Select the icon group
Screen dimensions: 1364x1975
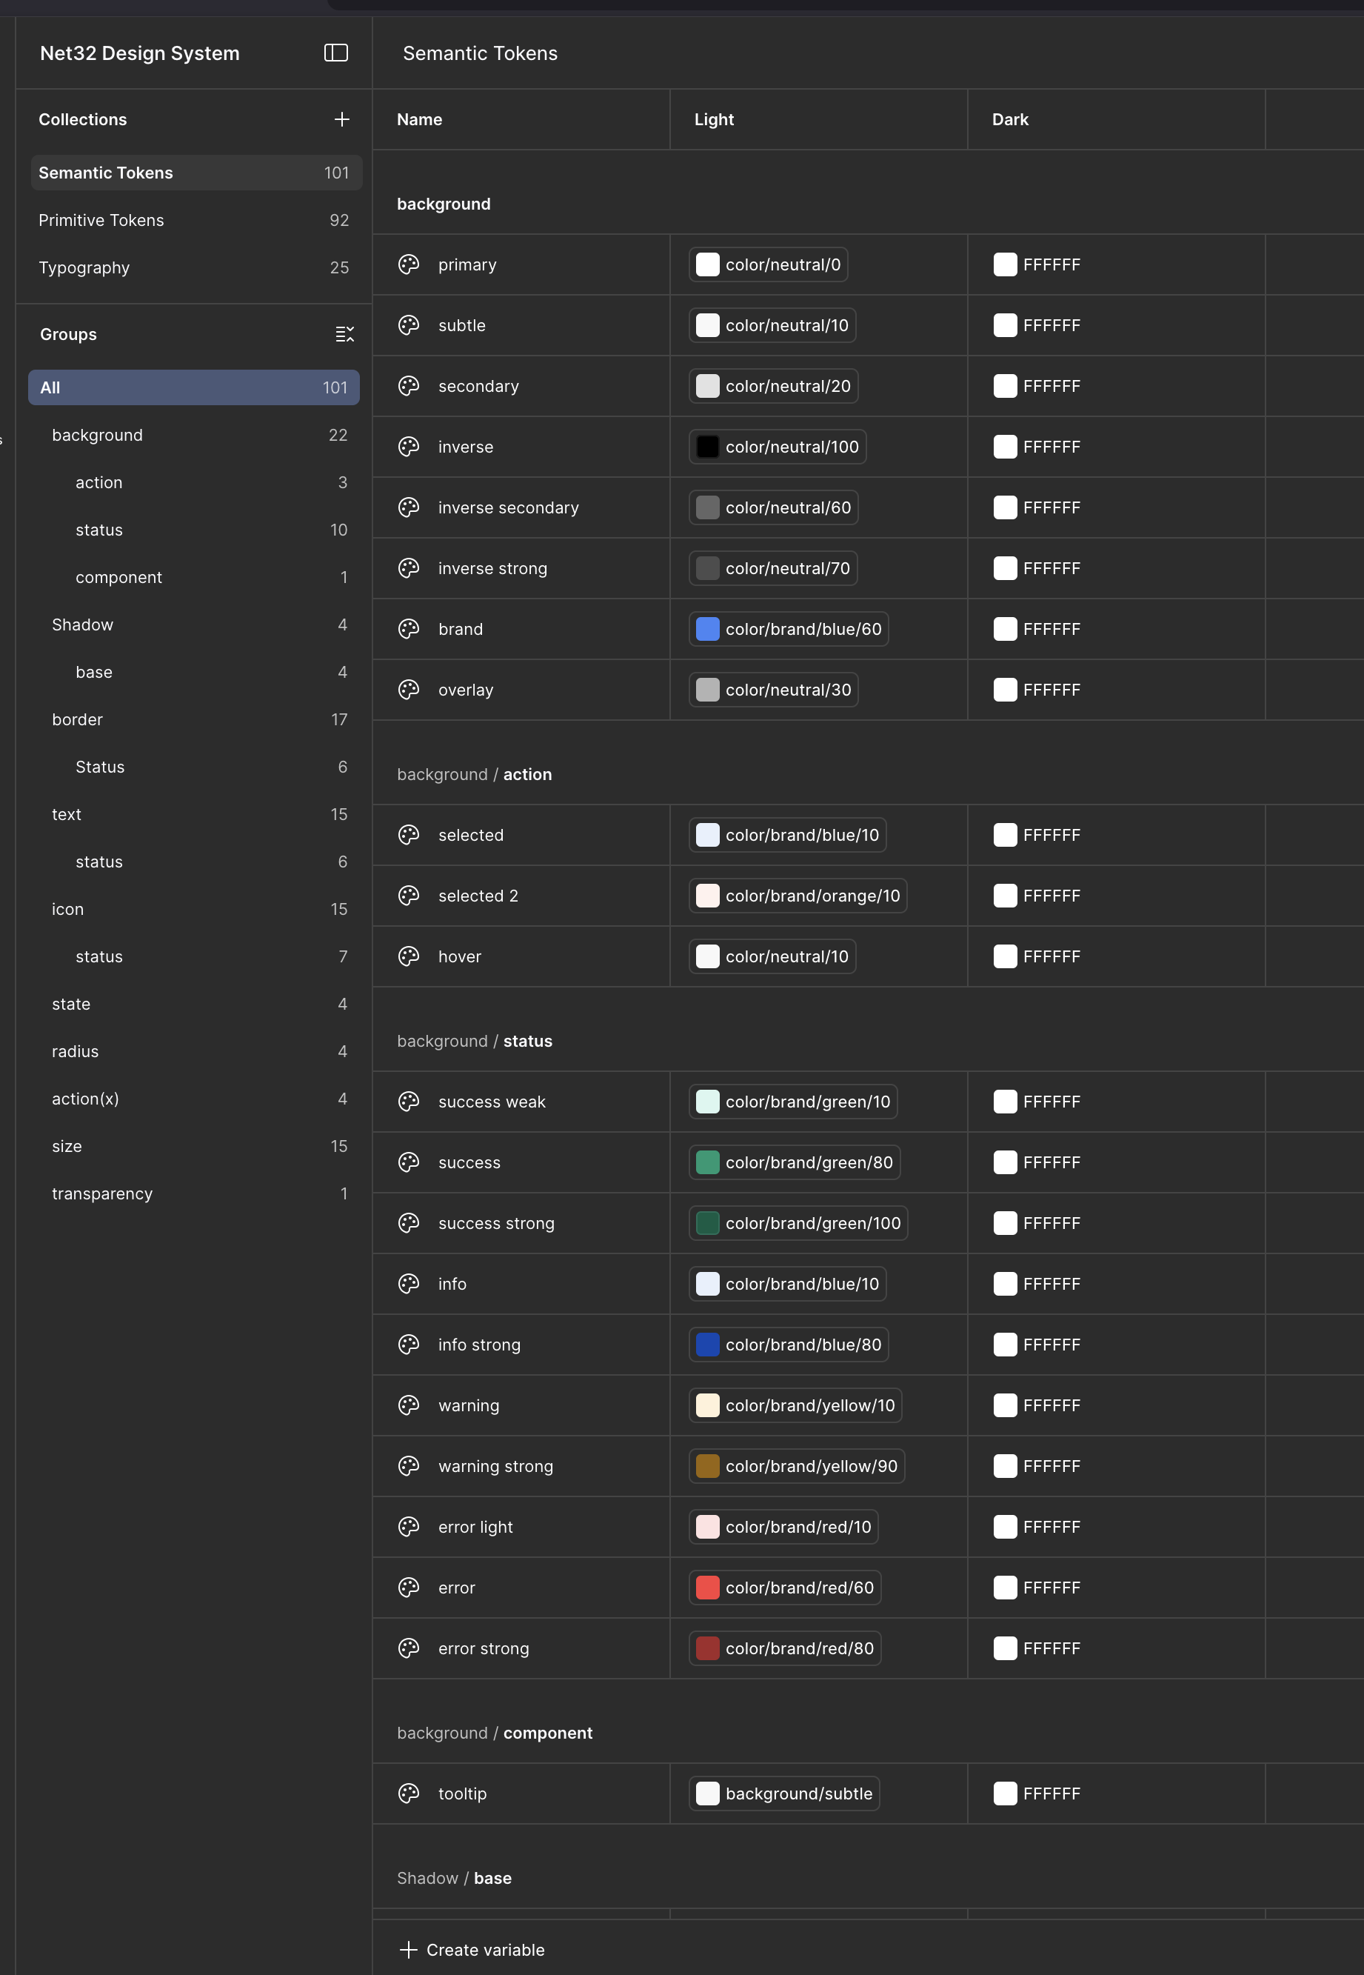[x=194, y=910]
